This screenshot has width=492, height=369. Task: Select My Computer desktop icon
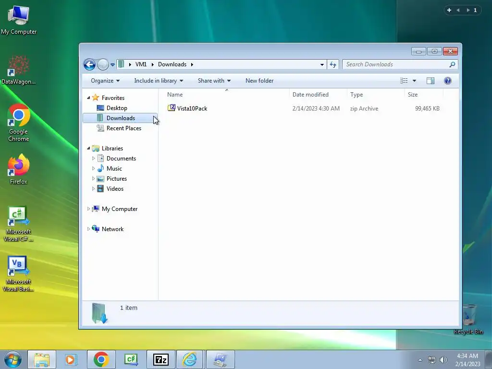point(19,20)
